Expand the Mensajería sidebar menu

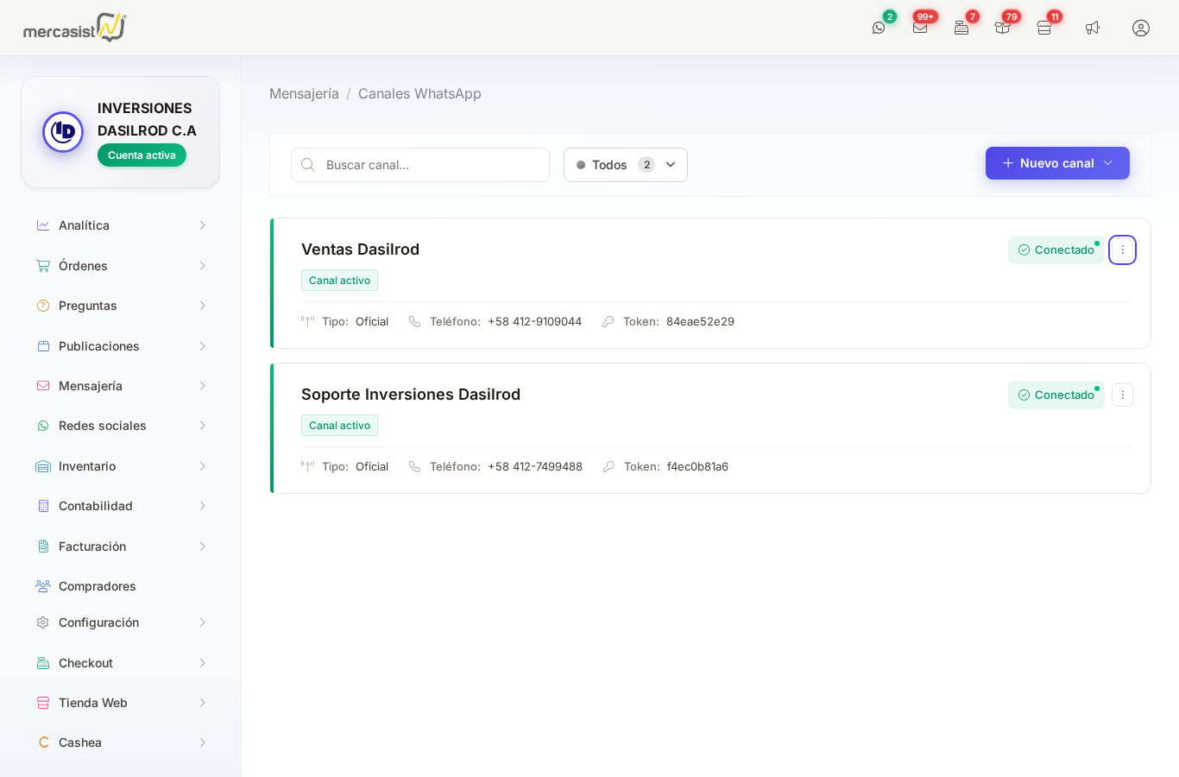(x=121, y=386)
